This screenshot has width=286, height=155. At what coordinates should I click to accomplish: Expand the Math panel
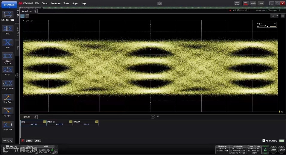[273, 149]
